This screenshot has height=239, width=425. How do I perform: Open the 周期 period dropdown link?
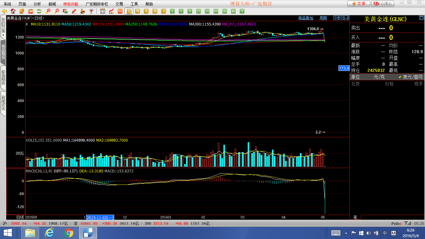point(323,18)
